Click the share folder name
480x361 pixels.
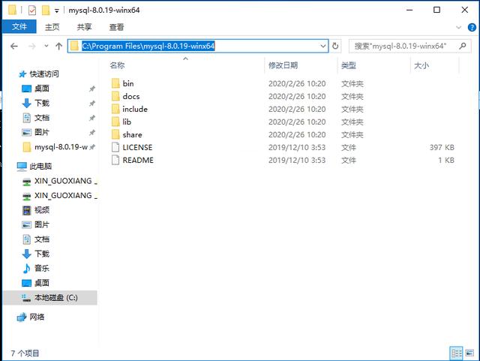pyautogui.click(x=132, y=134)
